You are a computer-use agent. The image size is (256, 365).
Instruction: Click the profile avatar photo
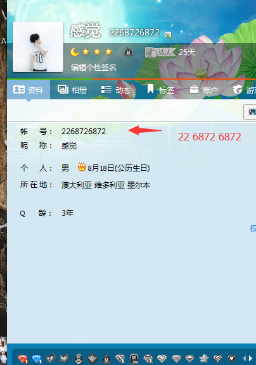(x=38, y=47)
